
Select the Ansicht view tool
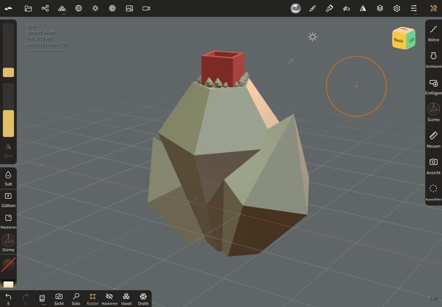(x=433, y=166)
